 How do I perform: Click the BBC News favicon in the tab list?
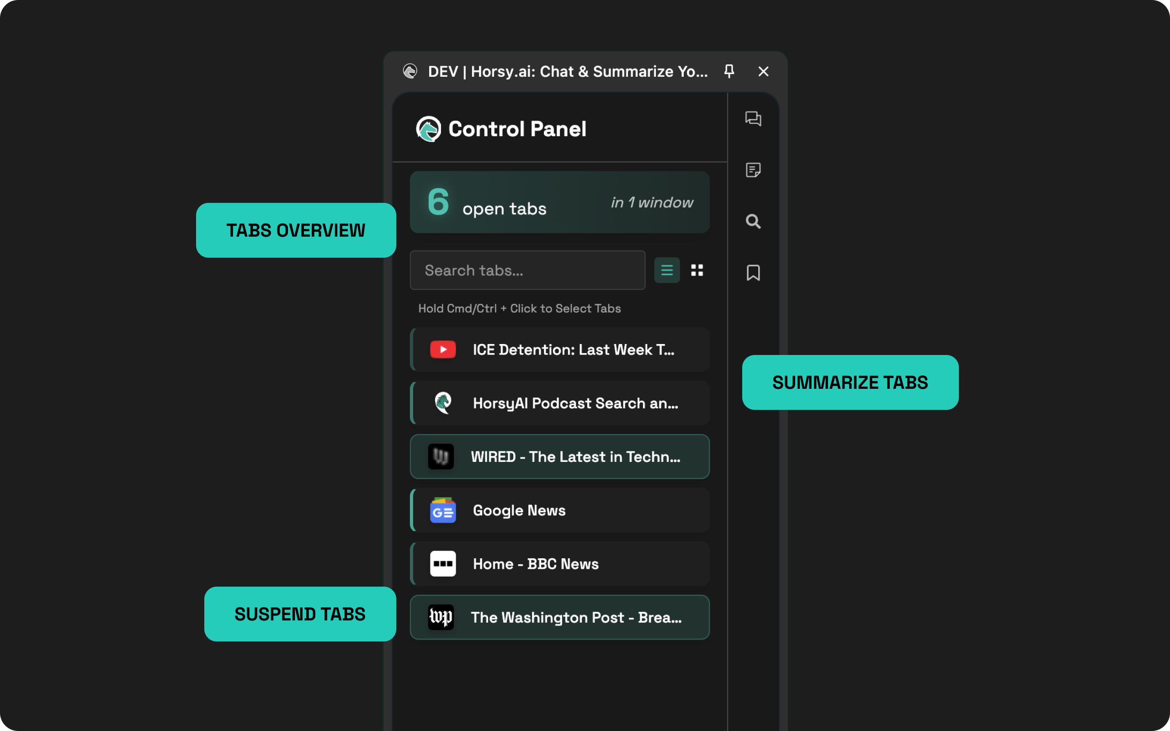[x=442, y=564]
